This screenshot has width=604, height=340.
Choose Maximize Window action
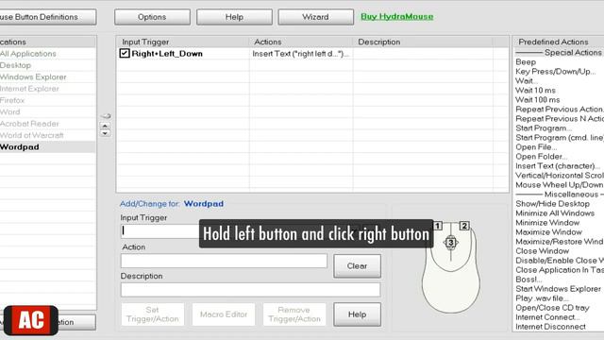pyautogui.click(x=548, y=232)
